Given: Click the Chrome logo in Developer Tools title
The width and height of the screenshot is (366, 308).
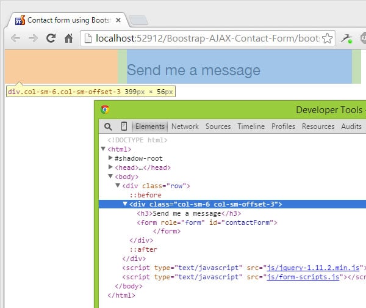Looking at the screenshot, I should pyautogui.click(x=105, y=109).
